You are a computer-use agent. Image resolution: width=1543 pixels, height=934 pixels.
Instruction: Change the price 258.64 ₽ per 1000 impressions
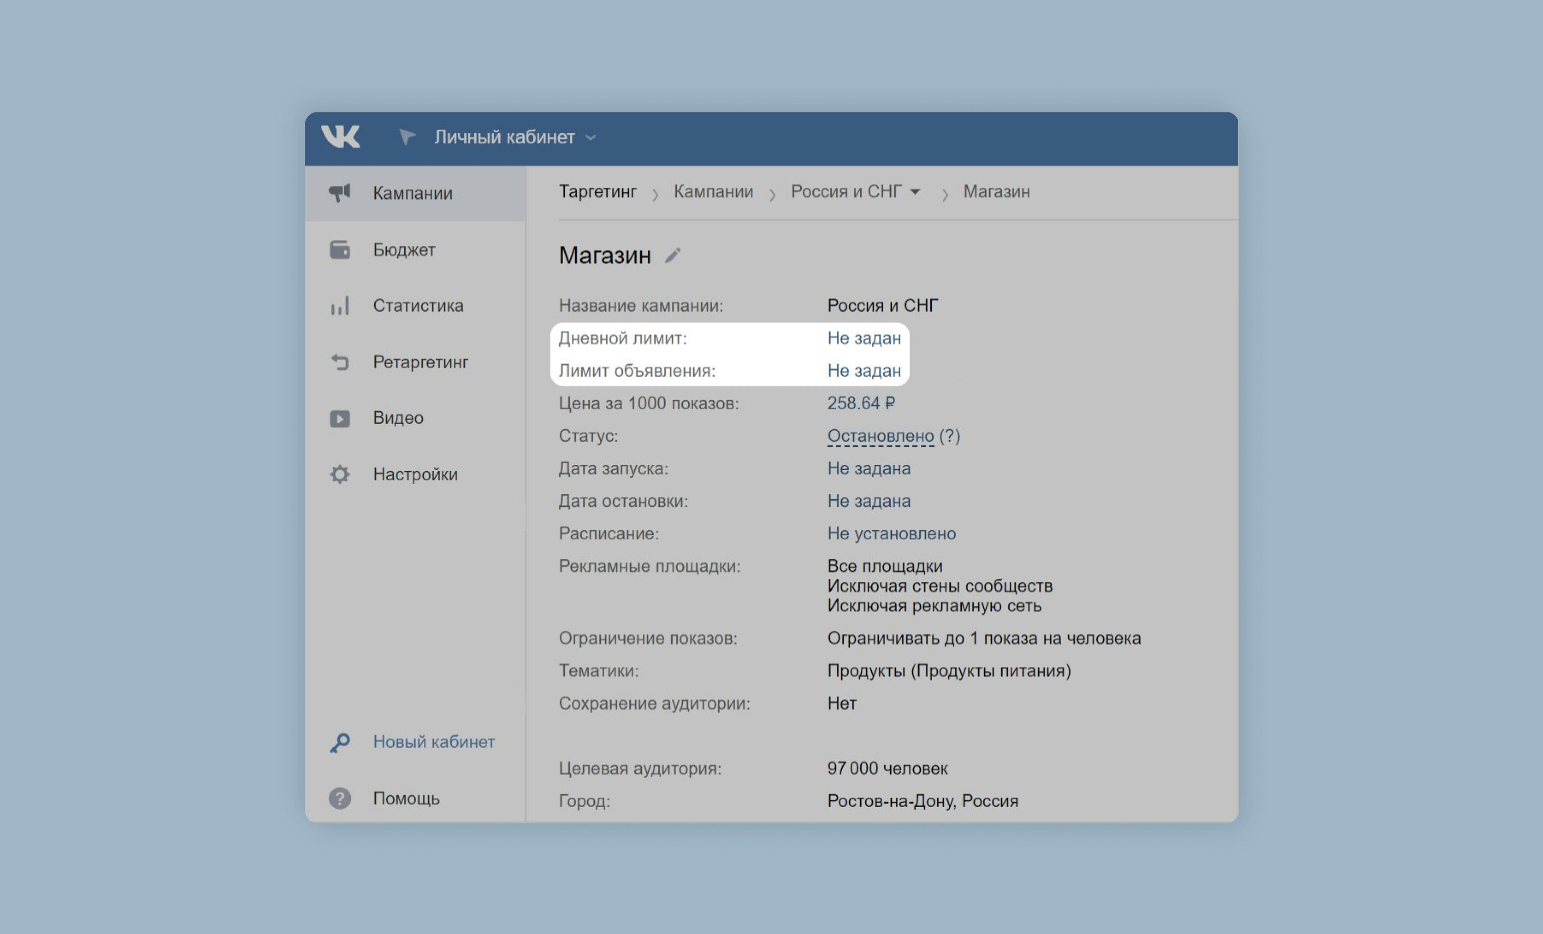861,403
